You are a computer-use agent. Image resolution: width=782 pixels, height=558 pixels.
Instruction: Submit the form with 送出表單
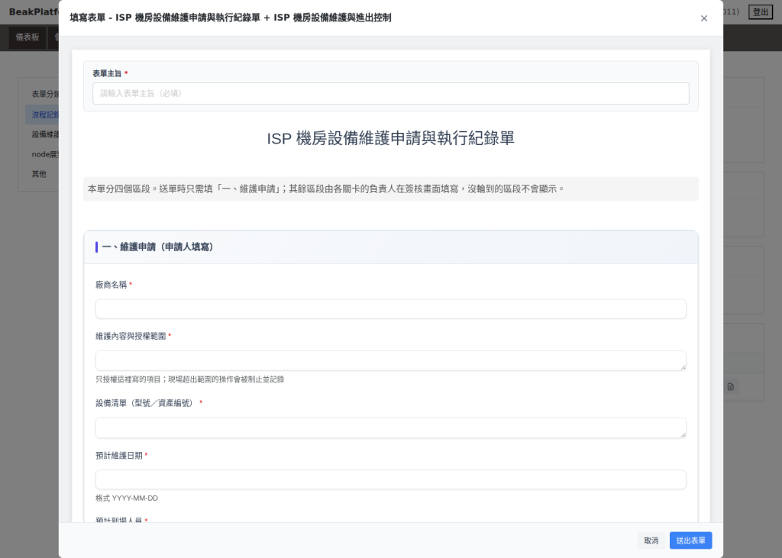pos(690,540)
